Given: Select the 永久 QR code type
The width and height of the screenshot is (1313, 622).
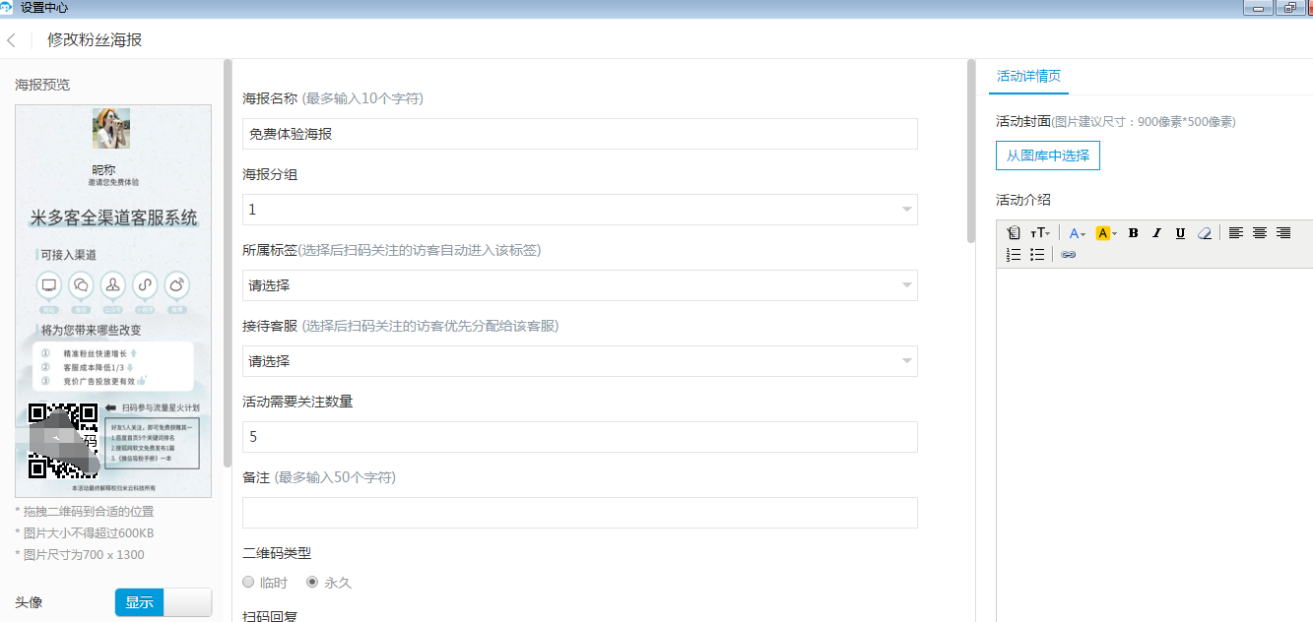Looking at the screenshot, I should [x=313, y=583].
